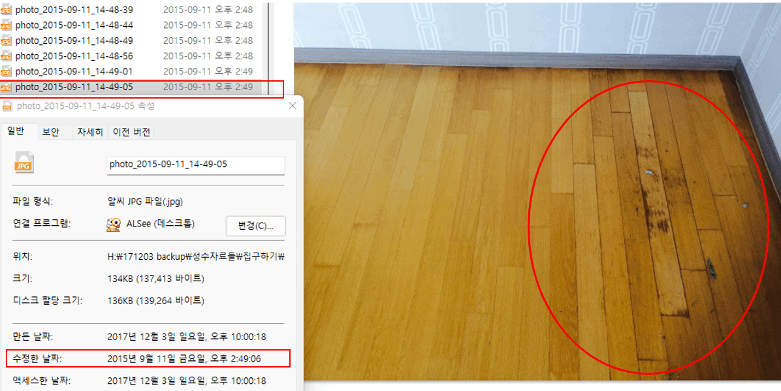Image resolution: width=781 pixels, height=391 pixels.
Task: Close the properties dialog
Action: tap(293, 106)
